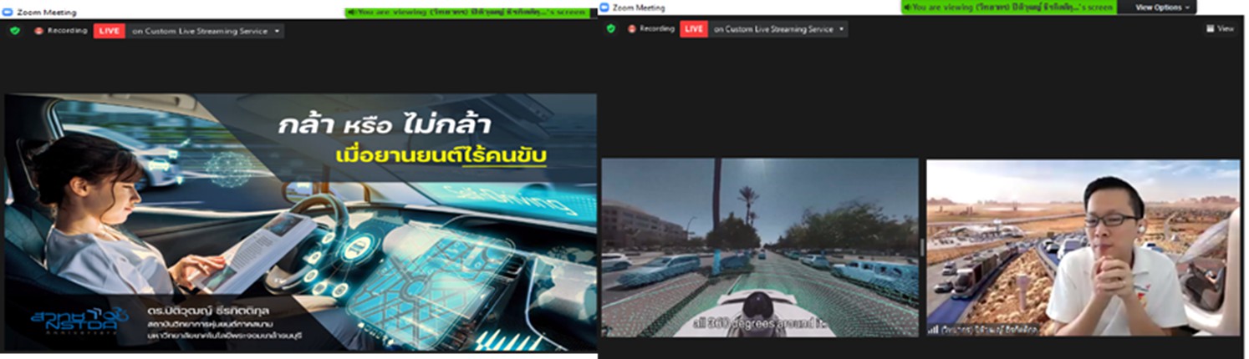Click the Zoom logo in right window title bar

pos(604,8)
